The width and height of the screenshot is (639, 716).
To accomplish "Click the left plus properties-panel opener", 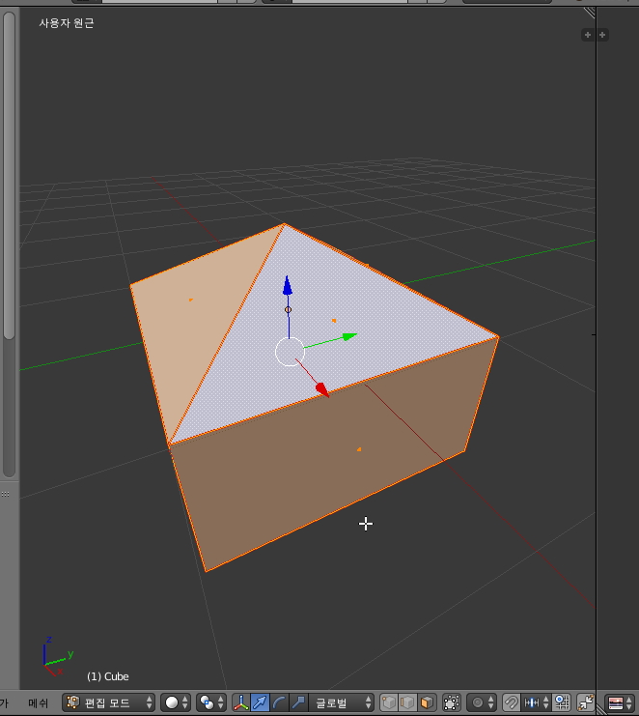I will click(588, 35).
